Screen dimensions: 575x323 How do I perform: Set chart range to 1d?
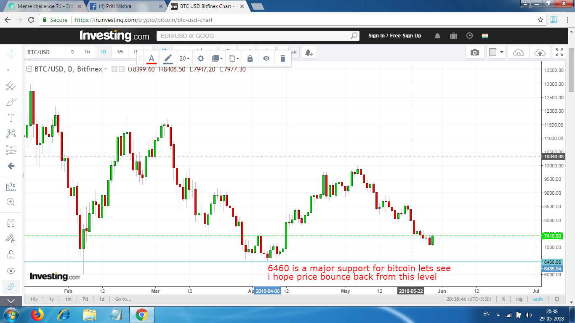(101, 299)
